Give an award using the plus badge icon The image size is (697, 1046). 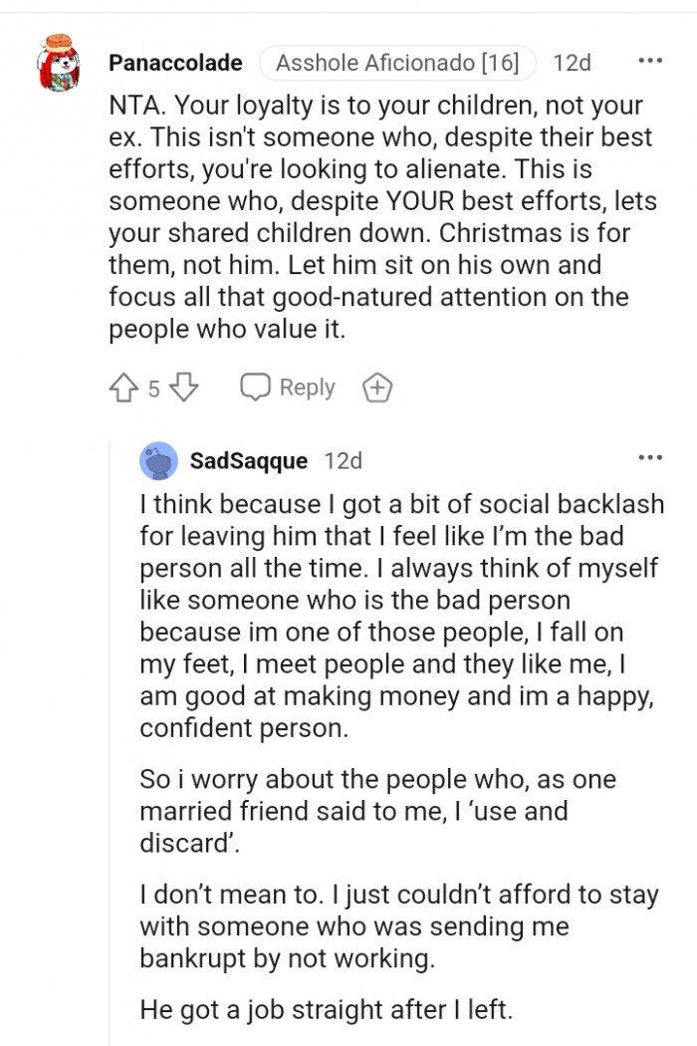tap(376, 388)
